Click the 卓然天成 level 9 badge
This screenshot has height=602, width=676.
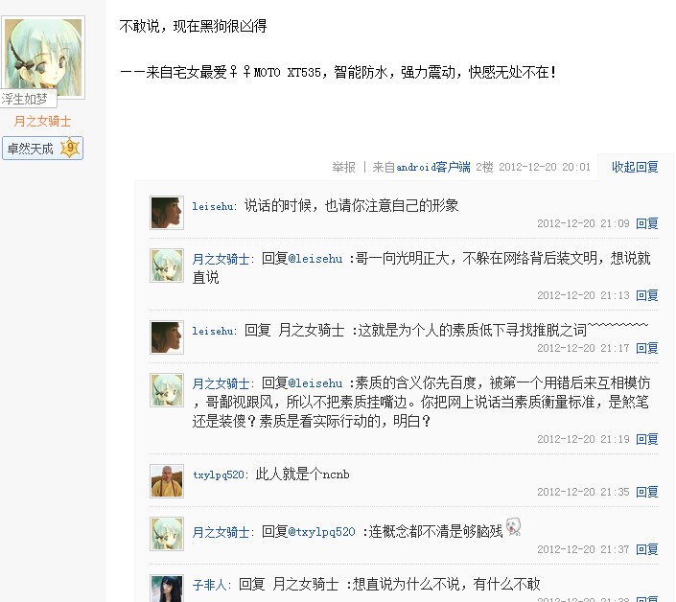point(42,149)
